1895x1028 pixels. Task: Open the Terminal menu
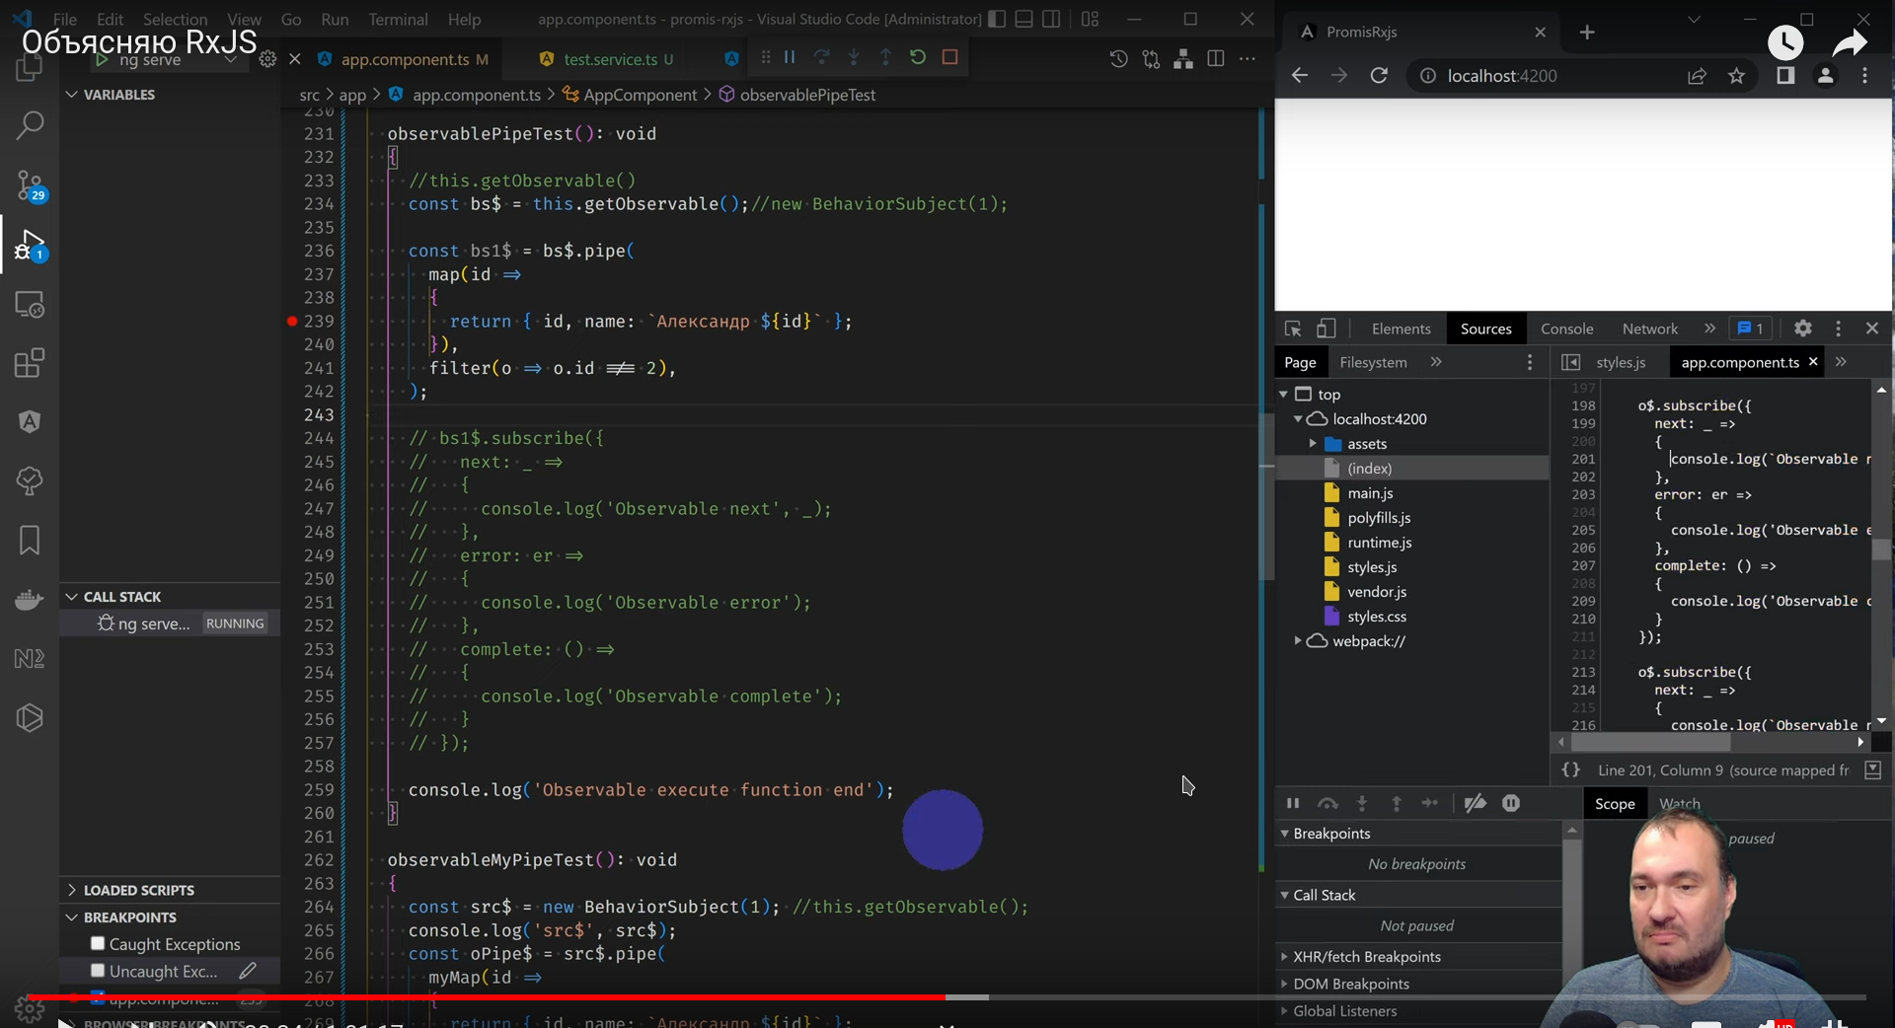[398, 20]
